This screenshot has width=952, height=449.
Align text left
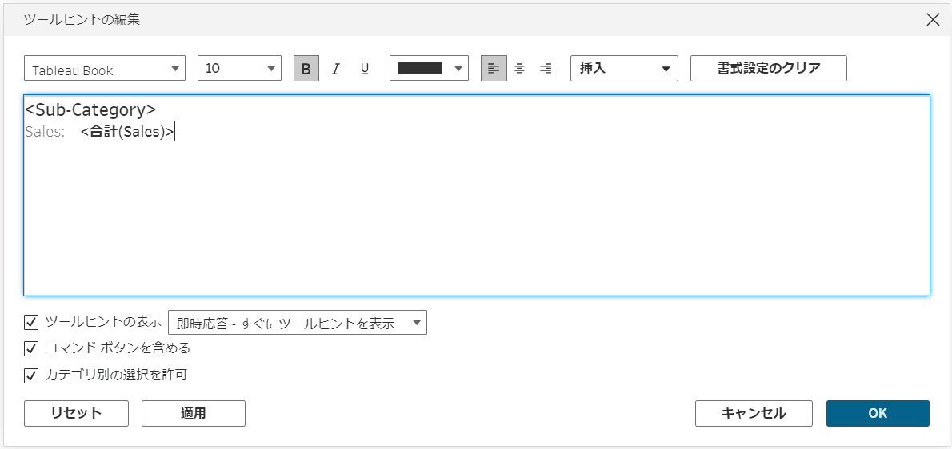(x=494, y=69)
